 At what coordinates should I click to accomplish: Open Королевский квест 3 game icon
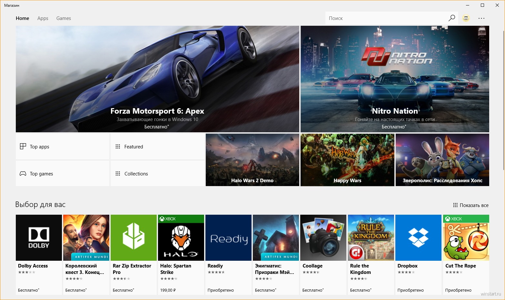(86, 238)
